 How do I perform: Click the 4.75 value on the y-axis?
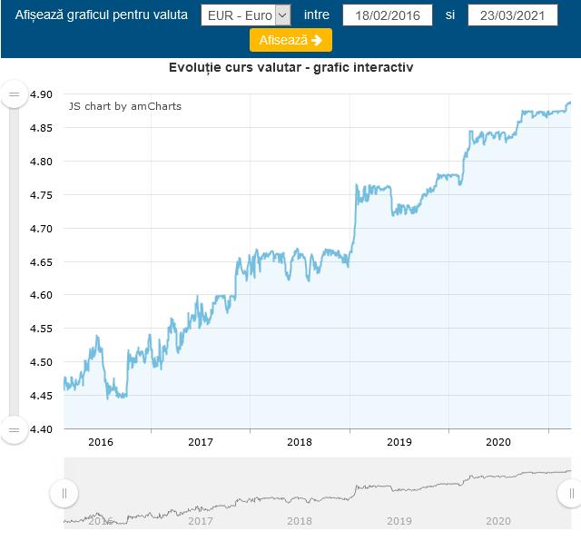coord(41,195)
